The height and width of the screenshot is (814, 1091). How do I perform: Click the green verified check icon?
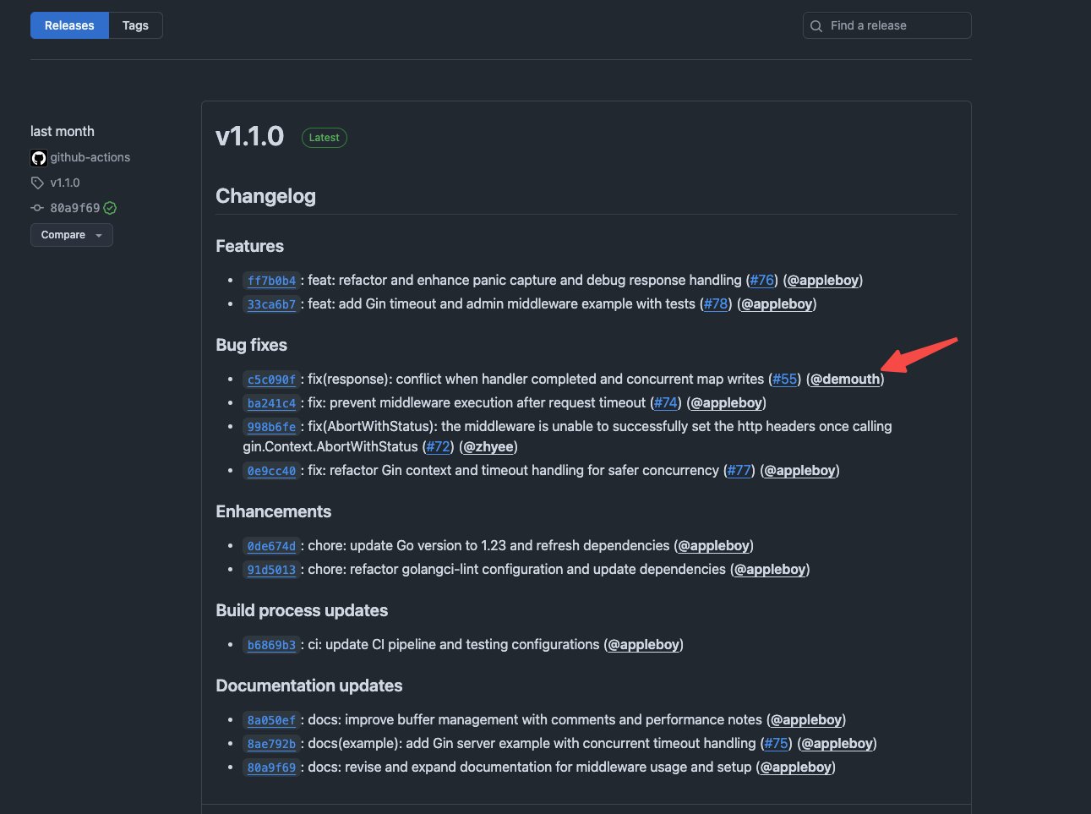coord(110,208)
